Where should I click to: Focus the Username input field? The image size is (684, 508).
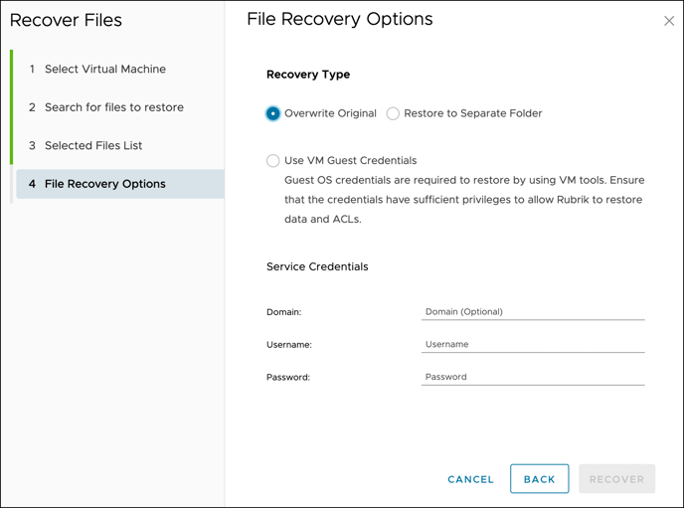533,345
